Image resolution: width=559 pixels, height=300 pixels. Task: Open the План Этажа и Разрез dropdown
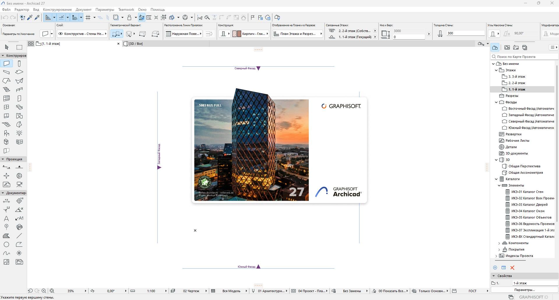[x=297, y=34]
